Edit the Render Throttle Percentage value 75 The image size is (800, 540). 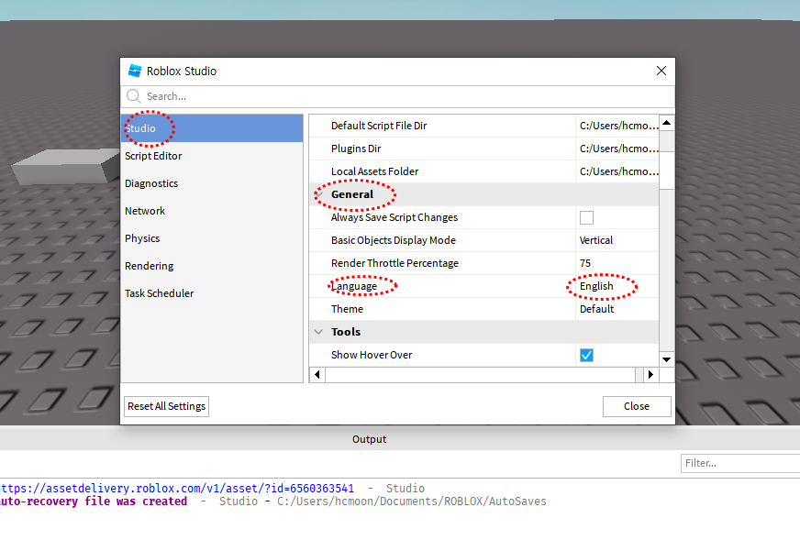(x=617, y=263)
